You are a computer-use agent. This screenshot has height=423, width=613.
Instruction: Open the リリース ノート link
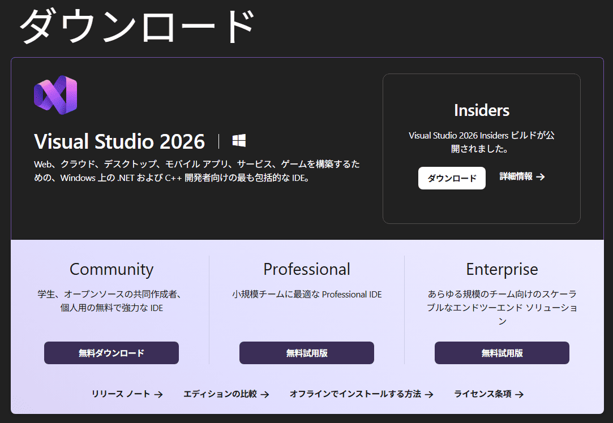pos(123,394)
